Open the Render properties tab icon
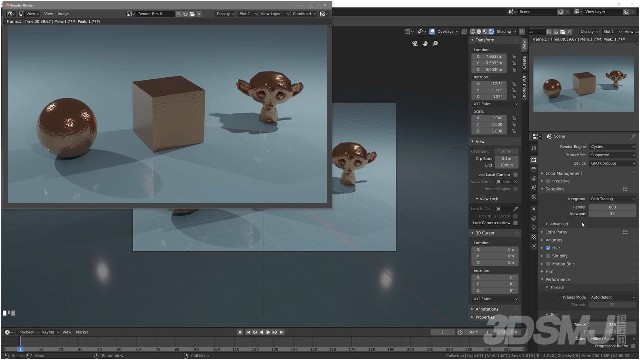640x360 pixels. coord(534,160)
